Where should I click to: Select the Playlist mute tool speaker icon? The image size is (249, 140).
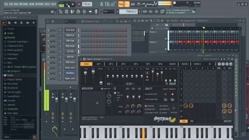(143, 21)
